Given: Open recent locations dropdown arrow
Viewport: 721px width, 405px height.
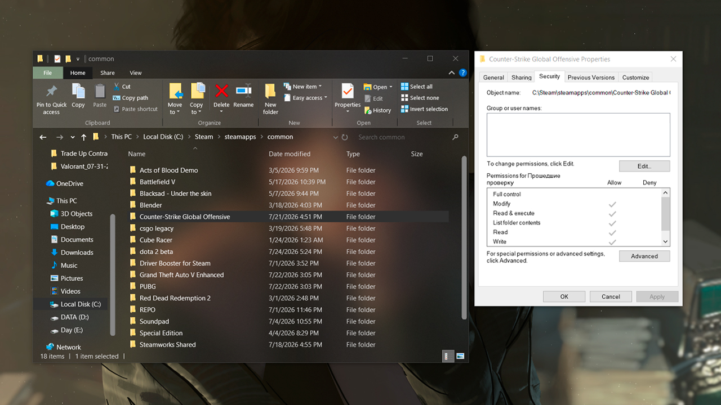Looking at the screenshot, I should 73,137.
